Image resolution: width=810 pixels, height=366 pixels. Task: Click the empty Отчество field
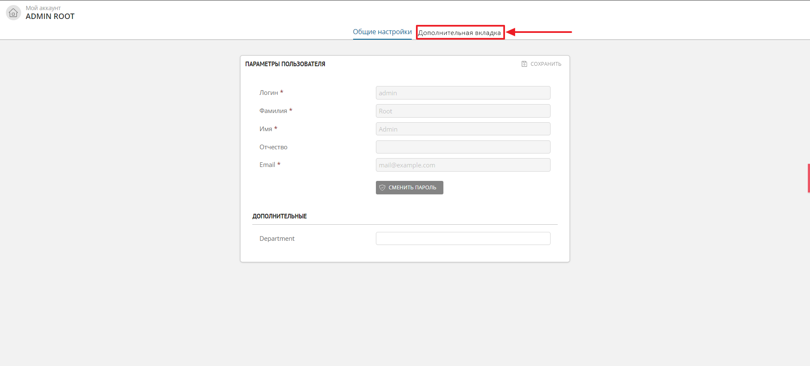pos(463,147)
